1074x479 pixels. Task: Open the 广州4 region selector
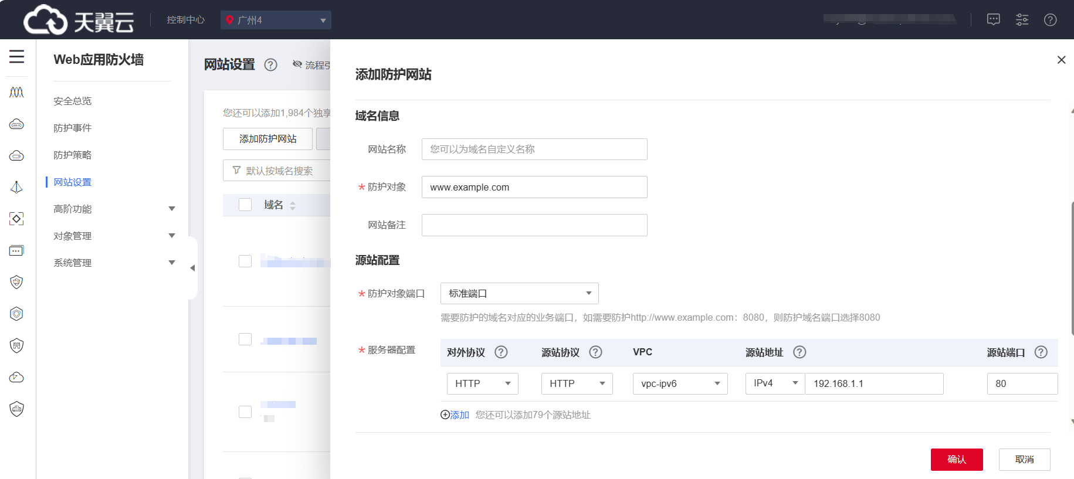tap(276, 20)
